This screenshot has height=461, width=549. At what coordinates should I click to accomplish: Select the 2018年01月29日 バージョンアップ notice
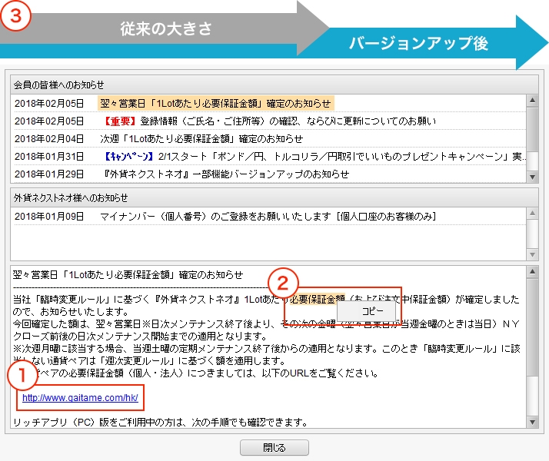coord(223,174)
